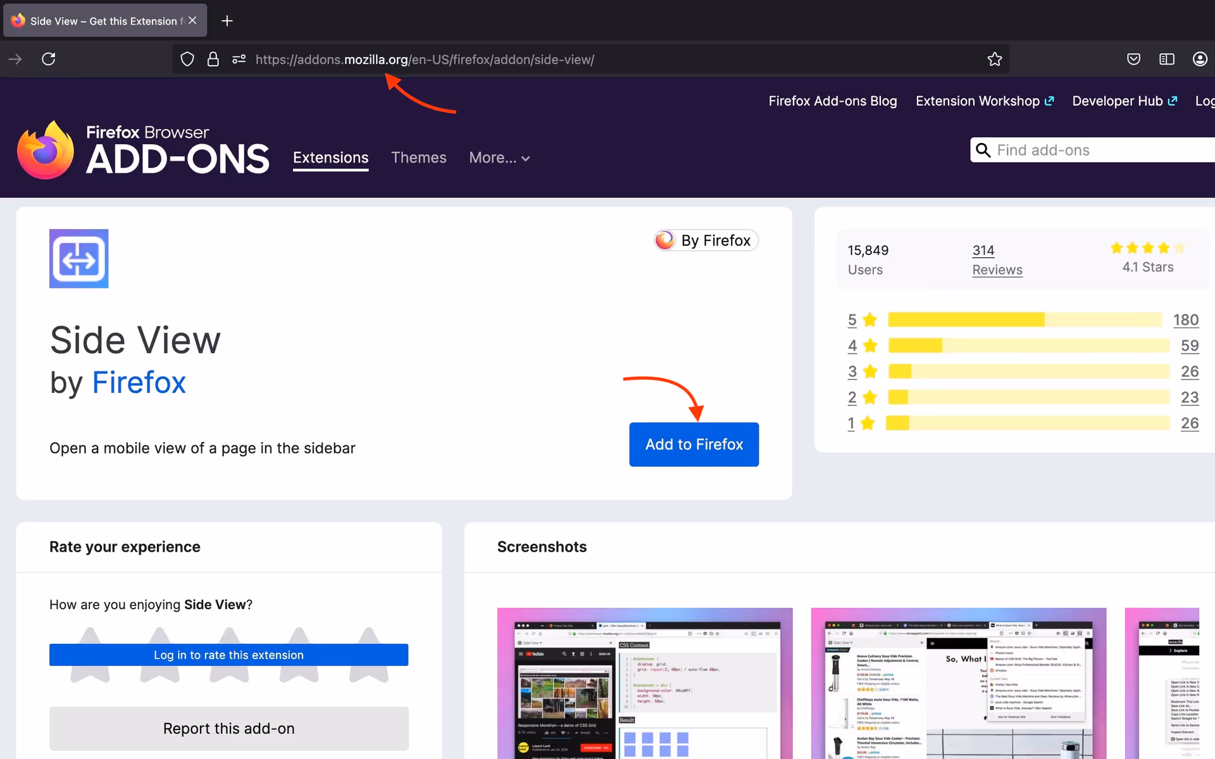Select the Extensions navigation item
The image size is (1215, 759).
pos(330,157)
